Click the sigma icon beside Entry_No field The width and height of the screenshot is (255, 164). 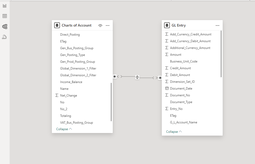tap(166, 109)
